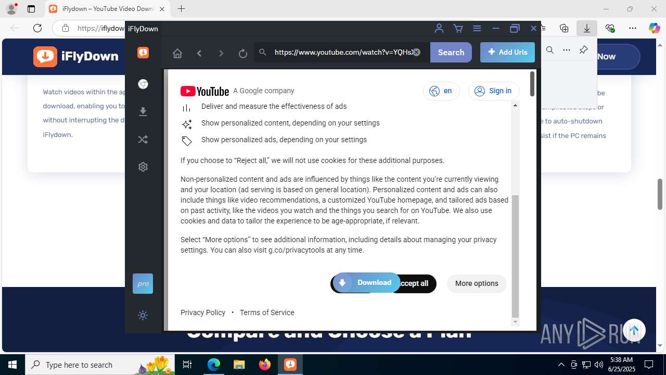The width and height of the screenshot is (666, 375).
Task: Click into the iFlyDown URL input
Action: coord(342,52)
